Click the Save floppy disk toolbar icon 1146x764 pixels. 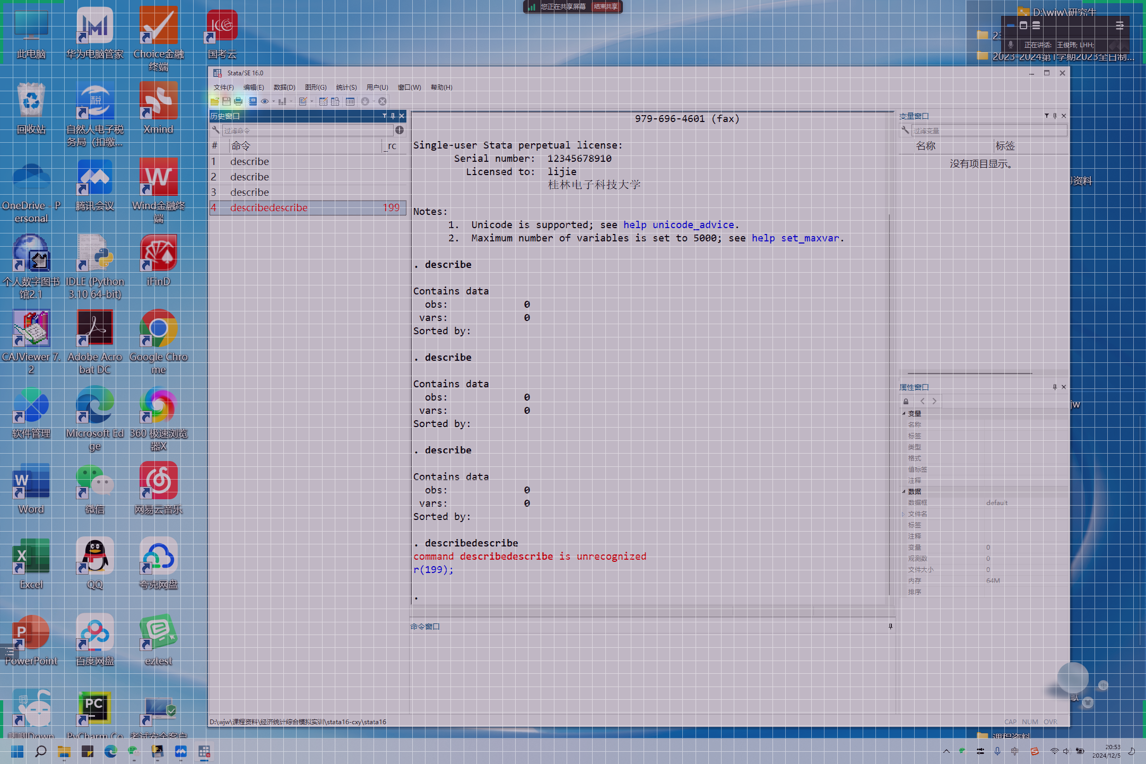(227, 101)
